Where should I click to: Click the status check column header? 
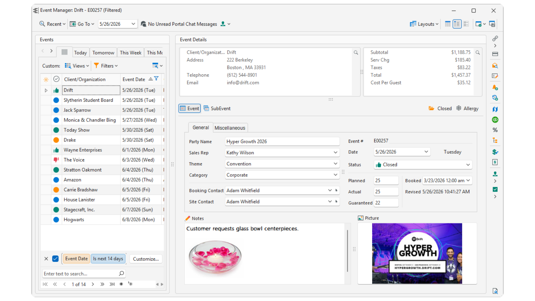[x=56, y=79]
